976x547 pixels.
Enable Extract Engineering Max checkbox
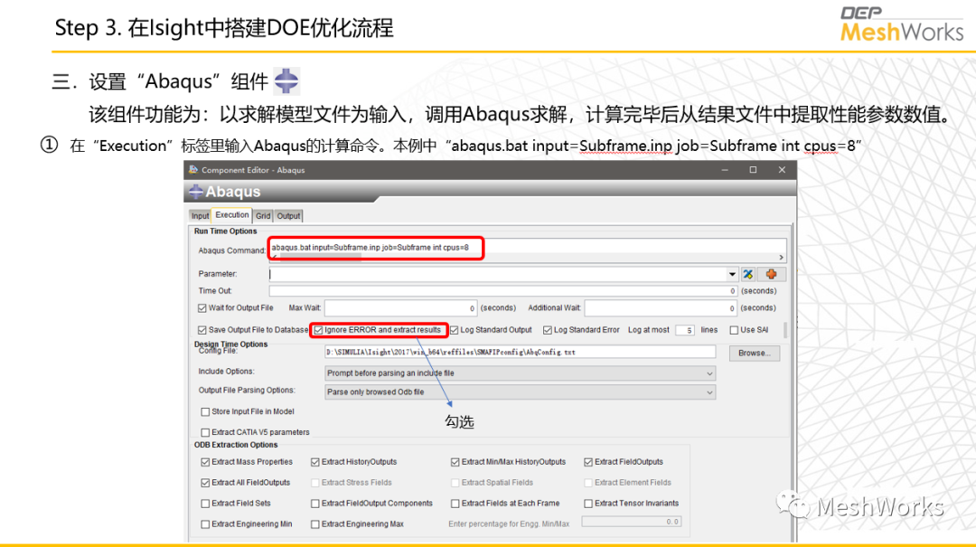315,524
